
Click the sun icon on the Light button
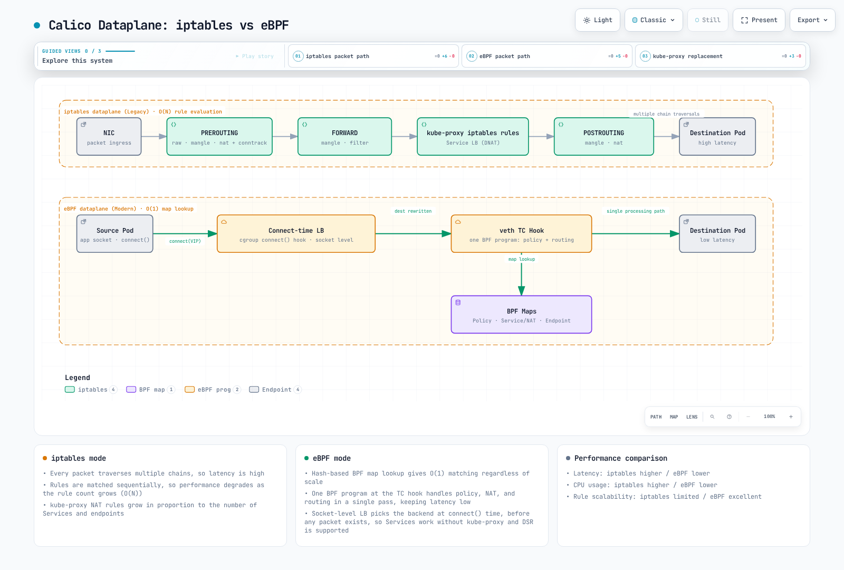[x=587, y=20]
